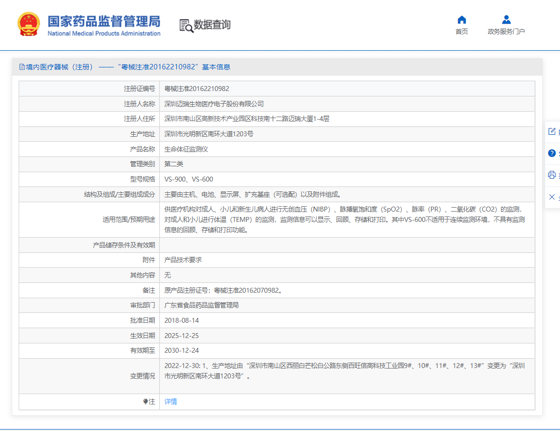
Task: Open the 数据查询 search icon
Action: tap(186, 26)
